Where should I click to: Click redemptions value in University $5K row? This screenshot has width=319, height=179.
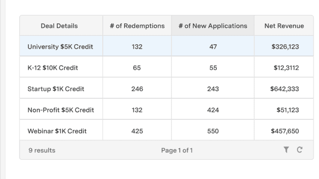[137, 47]
